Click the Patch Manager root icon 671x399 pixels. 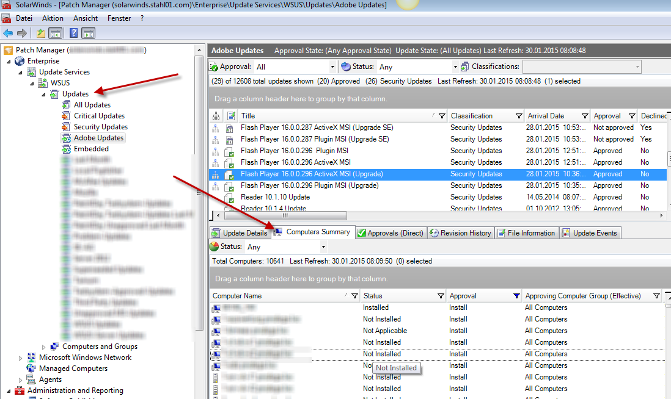pyautogui.click(x=8, y=51)
